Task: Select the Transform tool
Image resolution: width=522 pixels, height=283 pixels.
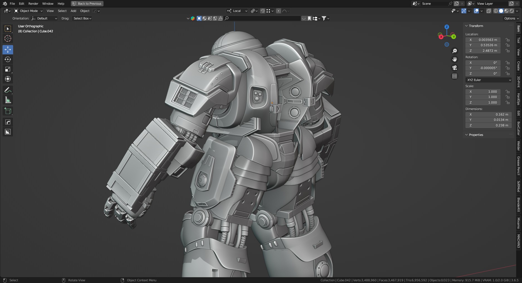Action: [8, 79]
